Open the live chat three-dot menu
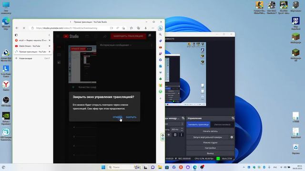305x171 pixels. coord(152,45)
